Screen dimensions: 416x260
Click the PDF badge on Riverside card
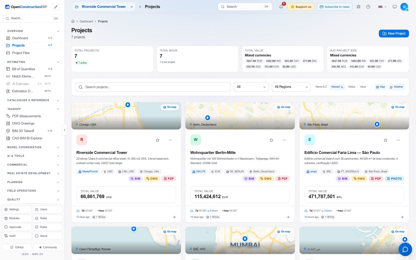pyautogui.click(x=169, y=179)
